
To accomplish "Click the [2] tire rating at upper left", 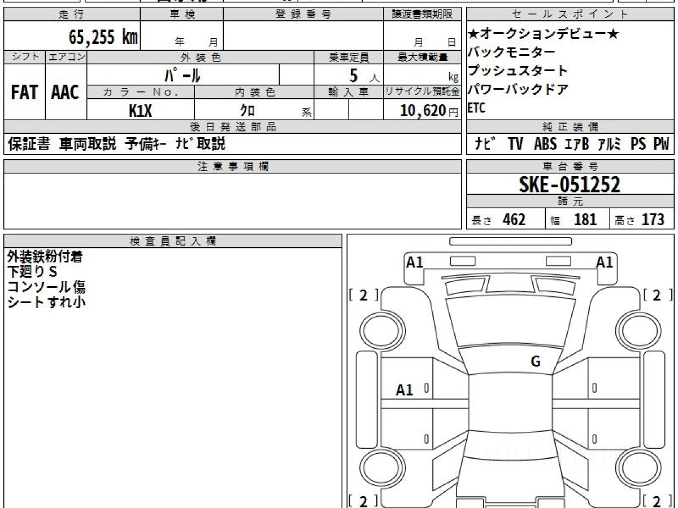I will (363, 295).
